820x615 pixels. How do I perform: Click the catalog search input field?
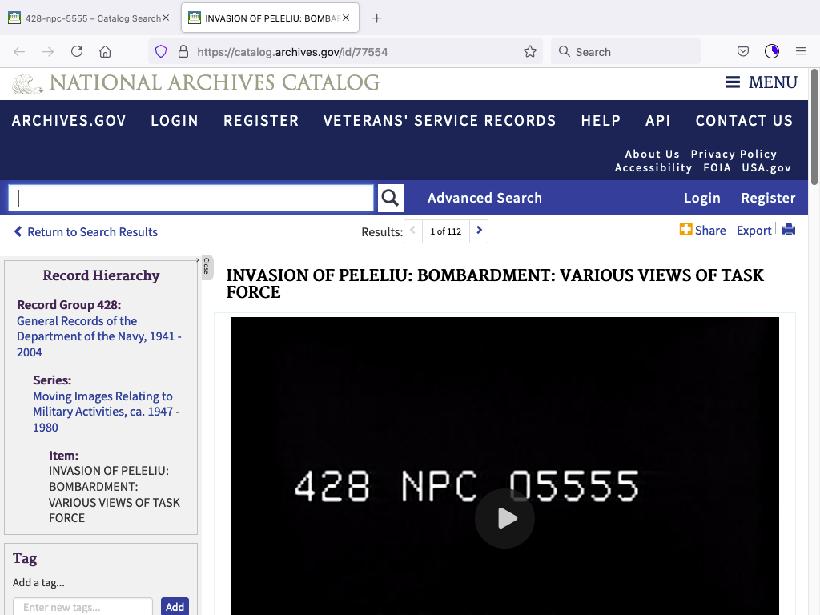(x=191, y=198)
